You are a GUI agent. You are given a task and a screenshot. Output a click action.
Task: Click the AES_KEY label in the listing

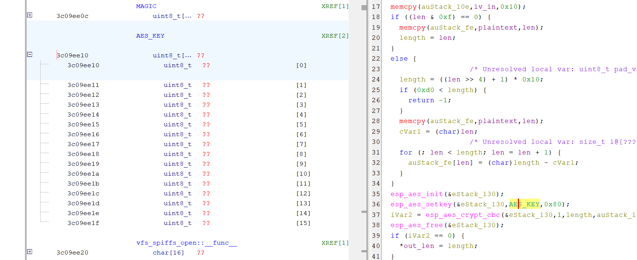[150, 36]
